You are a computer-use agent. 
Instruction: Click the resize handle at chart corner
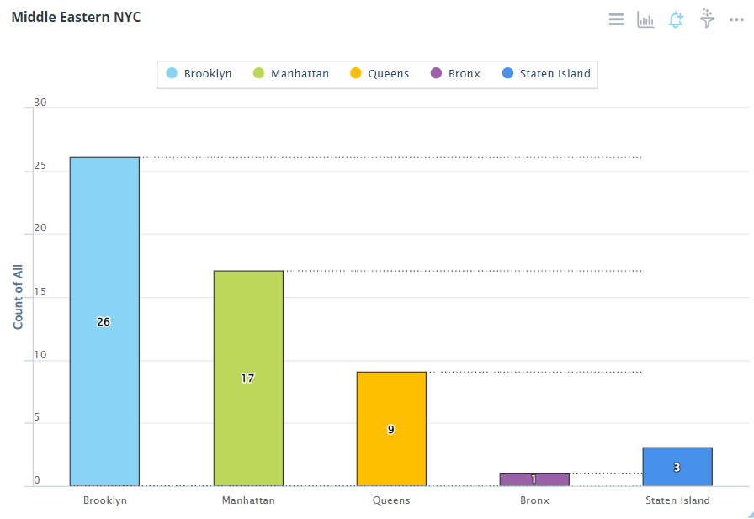pyautogui.click(x=748, y=513)
